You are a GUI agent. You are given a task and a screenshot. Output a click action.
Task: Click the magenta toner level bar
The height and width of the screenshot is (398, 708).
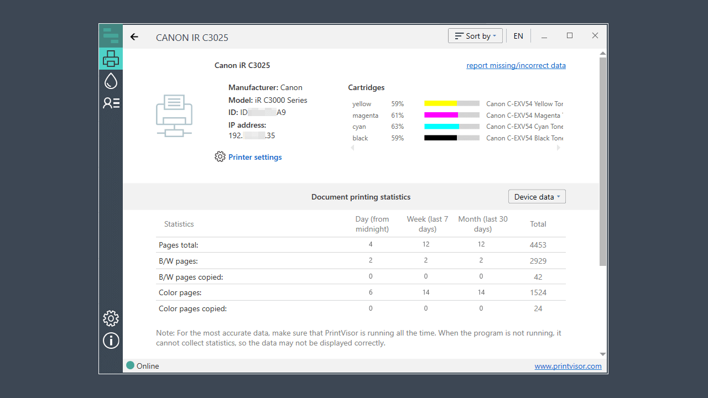tap(451, 115)
